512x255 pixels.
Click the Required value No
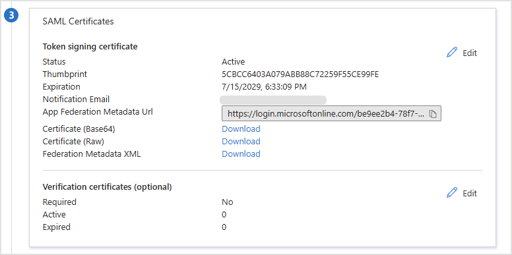coord(228,202)
